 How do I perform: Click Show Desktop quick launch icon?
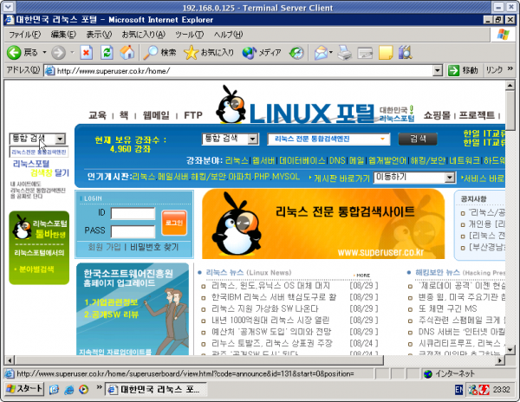54,390
